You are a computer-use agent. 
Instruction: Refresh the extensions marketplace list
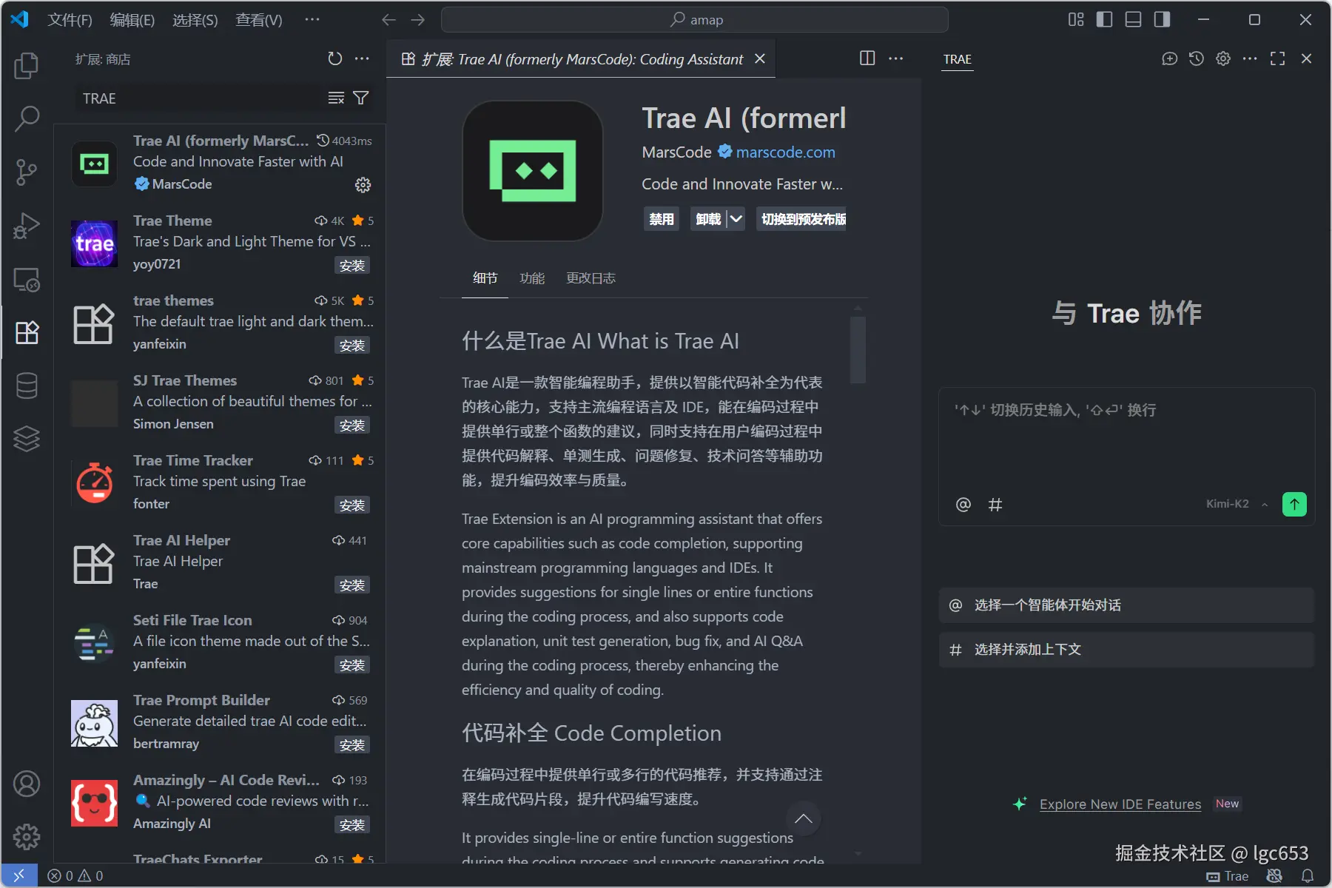point(335,58)
